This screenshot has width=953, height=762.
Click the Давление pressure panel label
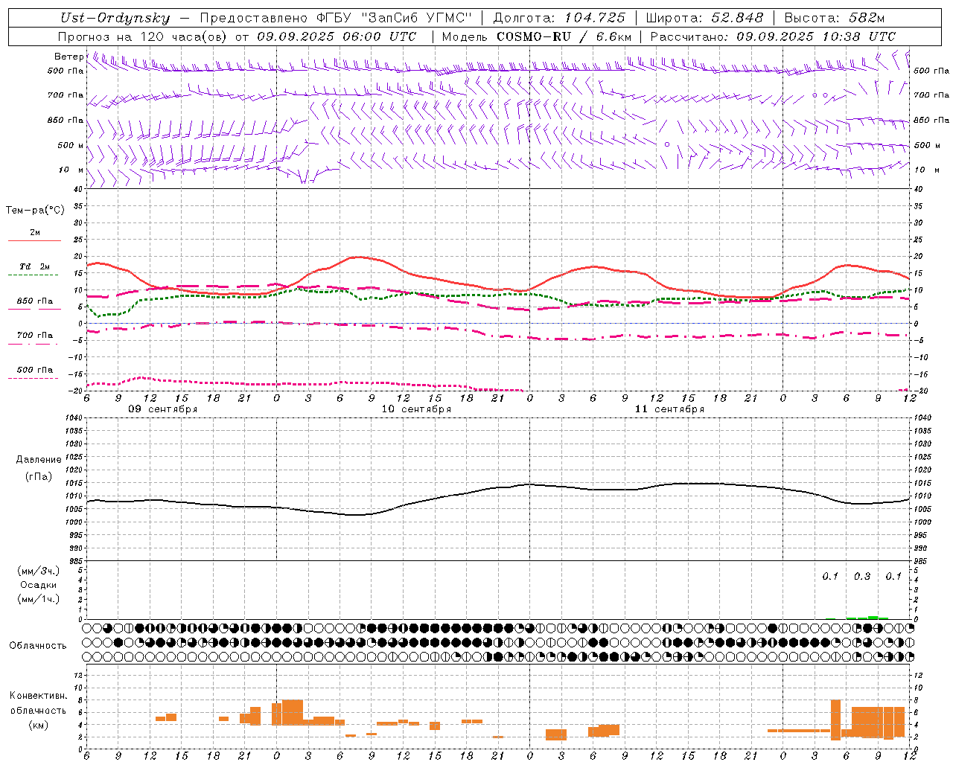click(x=39, y=460)
